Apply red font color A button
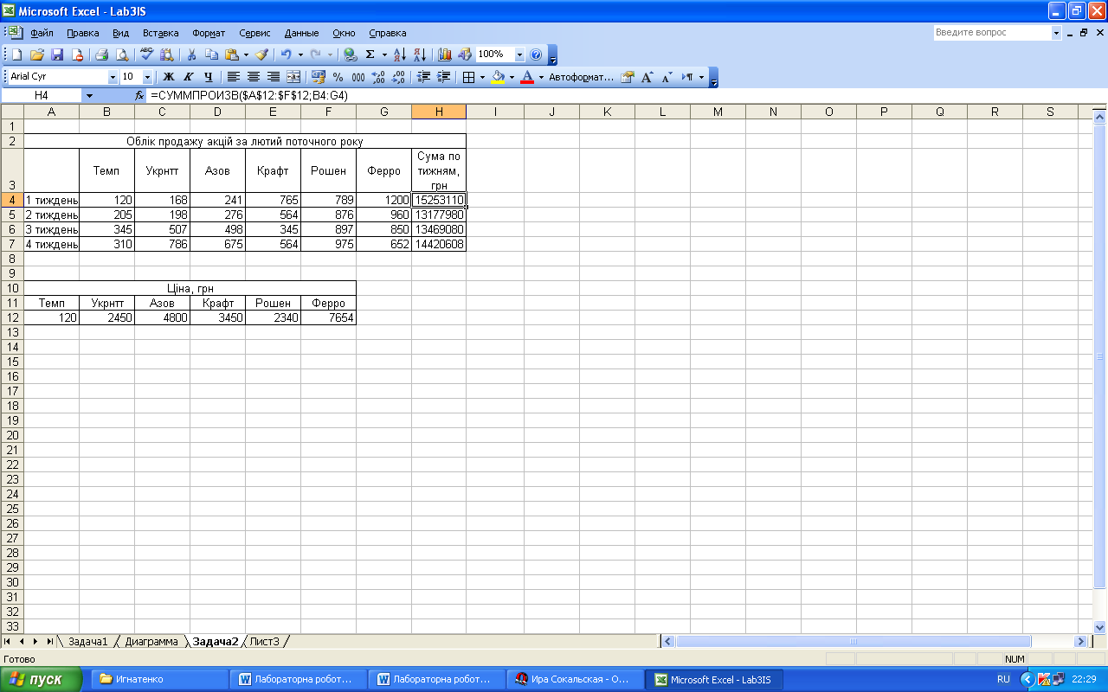 click(527, 77)
